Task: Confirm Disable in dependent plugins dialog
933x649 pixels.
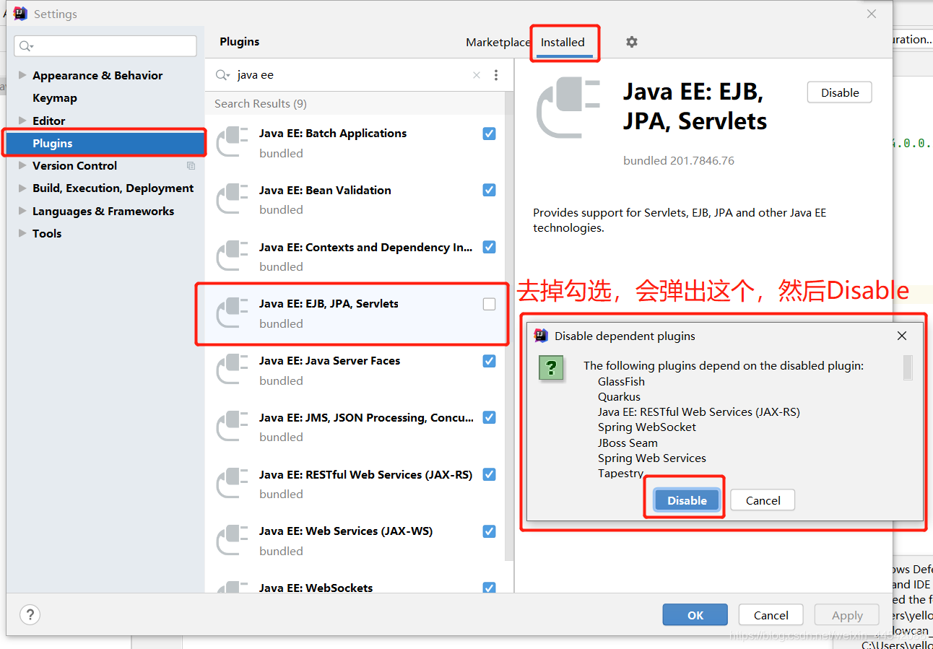Action: click(687, 500)
